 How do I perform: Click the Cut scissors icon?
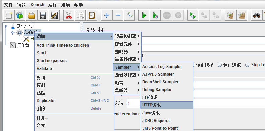[69, 15]
